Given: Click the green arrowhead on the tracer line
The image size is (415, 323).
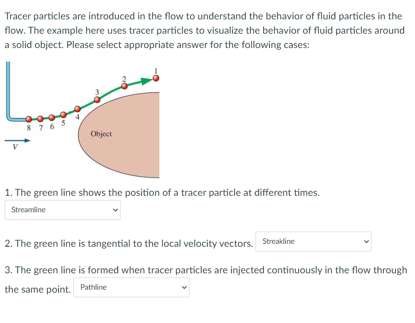Looking at the screenshot, I should click(x=145, y=81).
